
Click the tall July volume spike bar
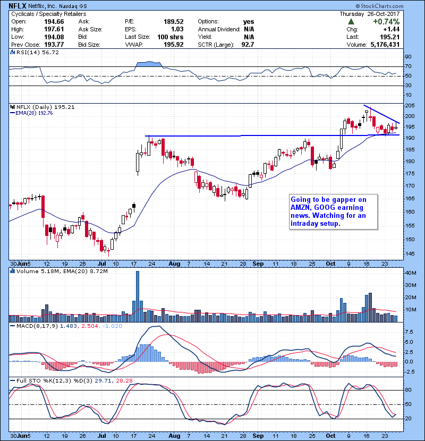click(x=138, y=296)
